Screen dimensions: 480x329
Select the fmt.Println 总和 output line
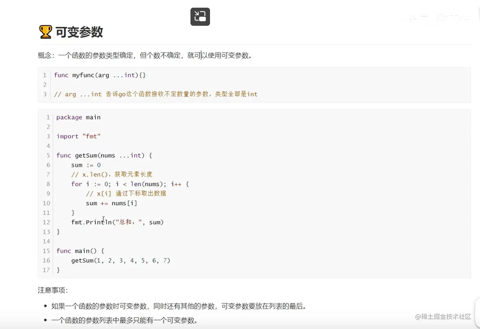117,222
